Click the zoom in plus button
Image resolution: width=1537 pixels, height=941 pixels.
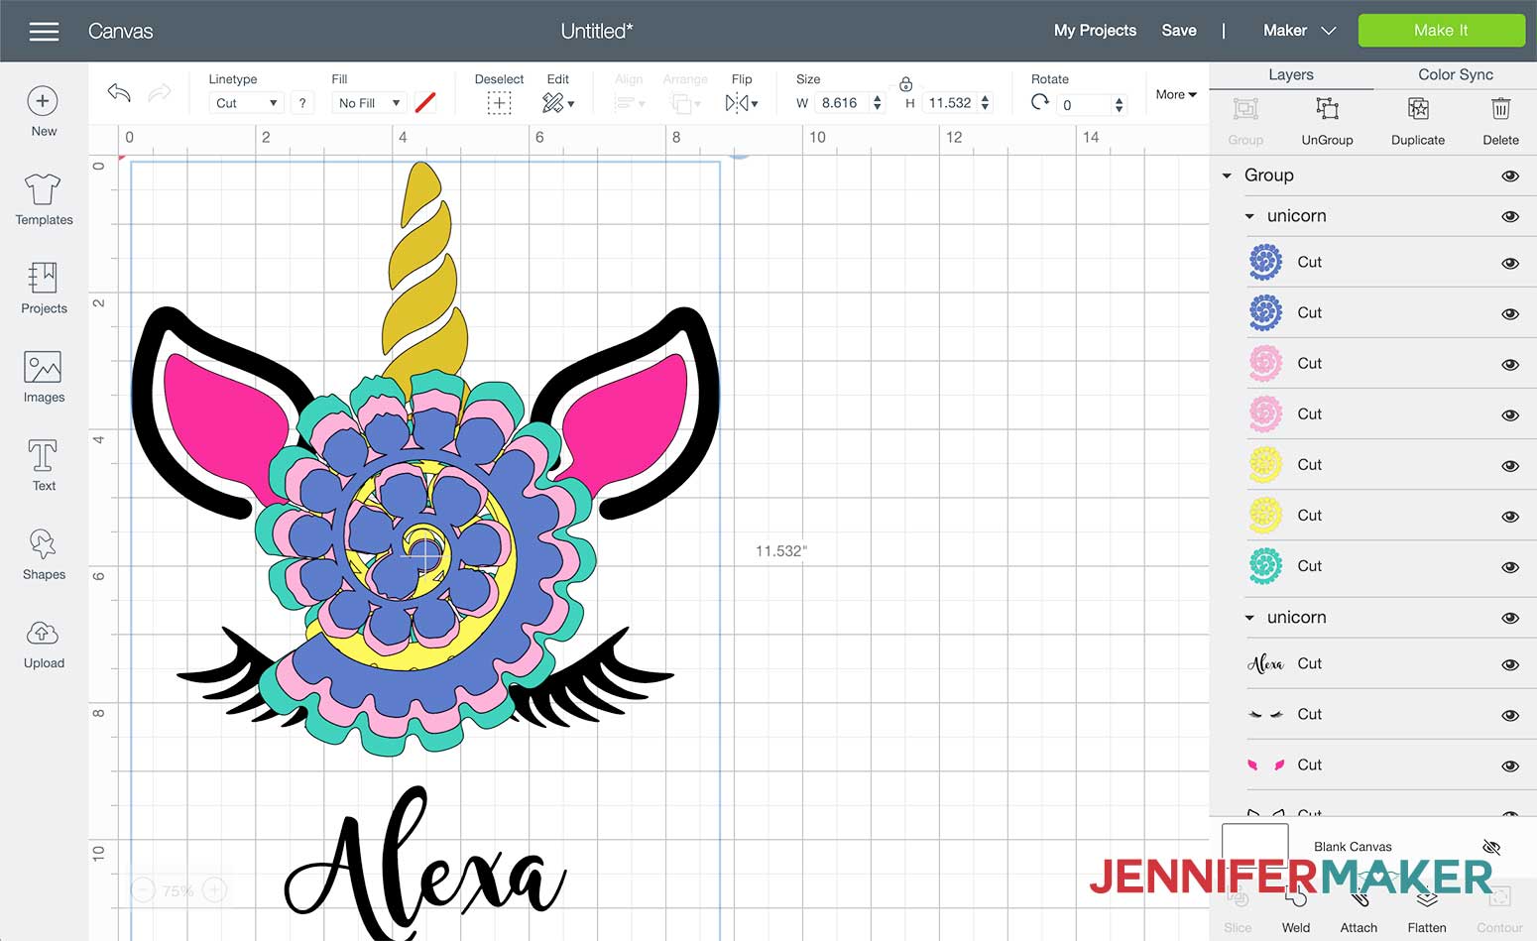215,890
